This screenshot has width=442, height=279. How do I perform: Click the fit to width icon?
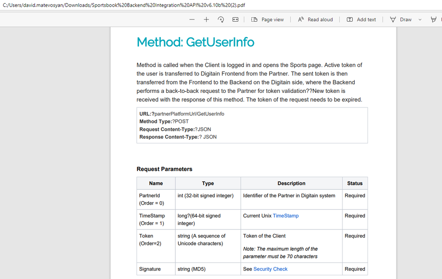235,19
